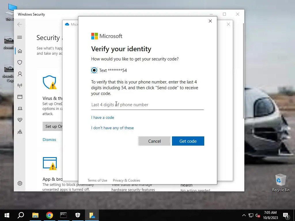Open the taskbar clock showing 7:05 AM
295x221 pixels.
[270, 215]
